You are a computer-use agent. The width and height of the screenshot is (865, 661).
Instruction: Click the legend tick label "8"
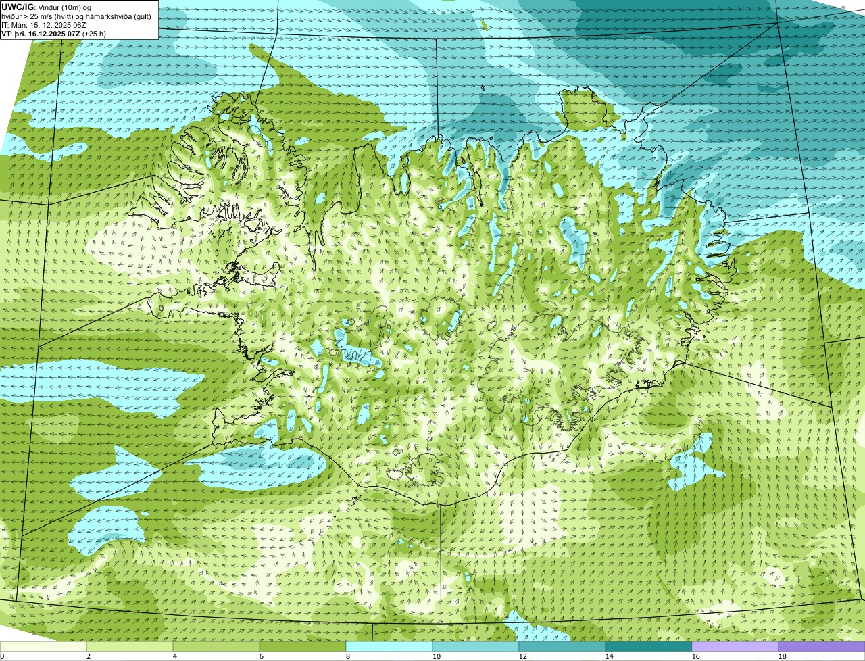click(x=348, y=656)
